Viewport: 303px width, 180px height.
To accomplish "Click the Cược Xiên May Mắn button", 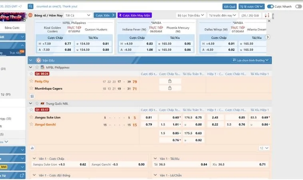I will pos(134,15).
